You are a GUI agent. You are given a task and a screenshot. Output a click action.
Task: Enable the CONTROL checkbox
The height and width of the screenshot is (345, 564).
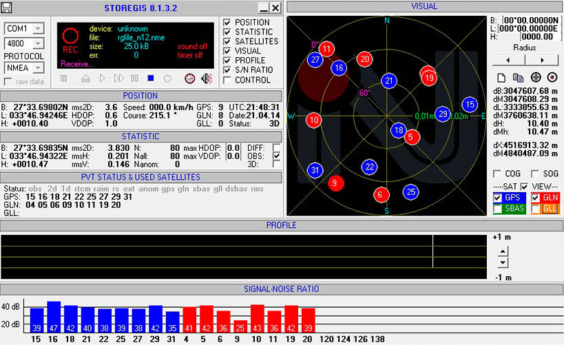(227, 80)
